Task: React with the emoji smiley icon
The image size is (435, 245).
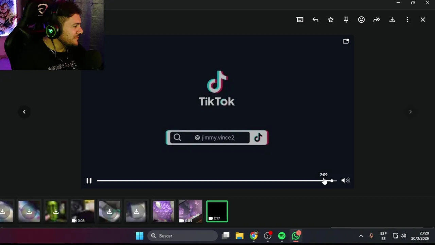Action: tap(361, 20)
